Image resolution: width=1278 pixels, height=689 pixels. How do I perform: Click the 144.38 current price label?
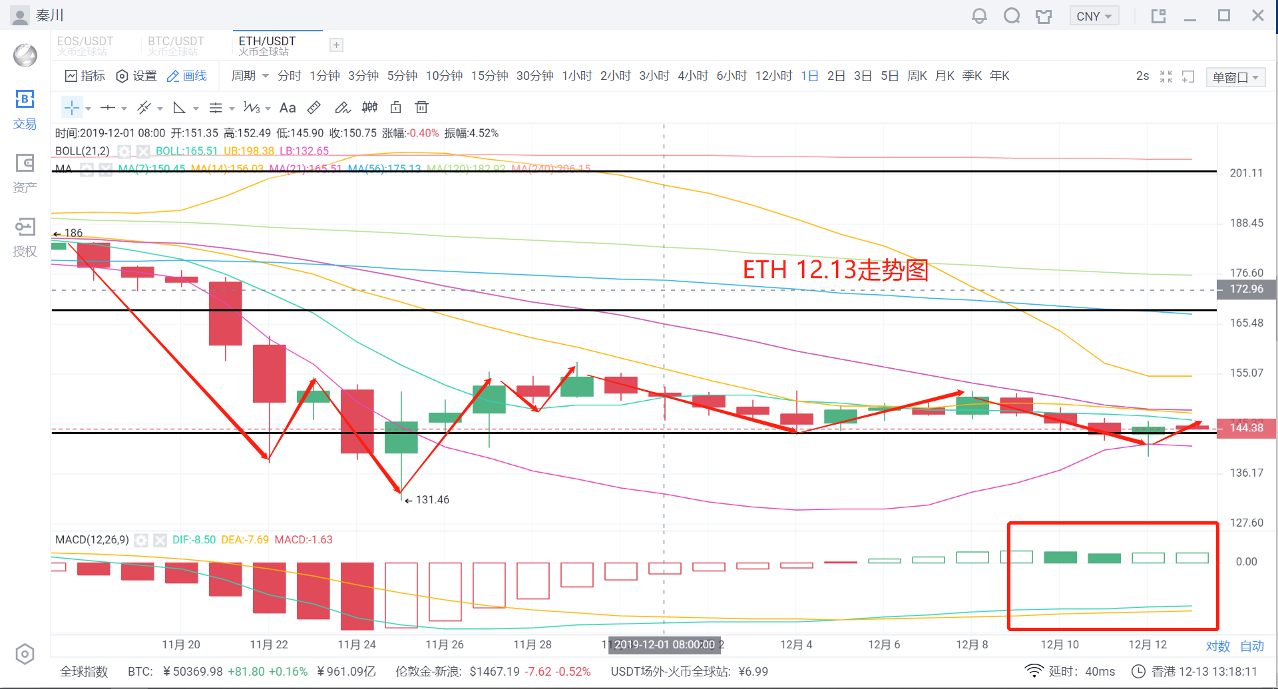coord(1246,428)
